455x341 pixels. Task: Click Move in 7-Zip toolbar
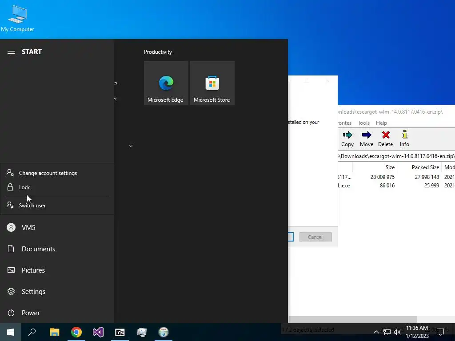click(367, 139)
